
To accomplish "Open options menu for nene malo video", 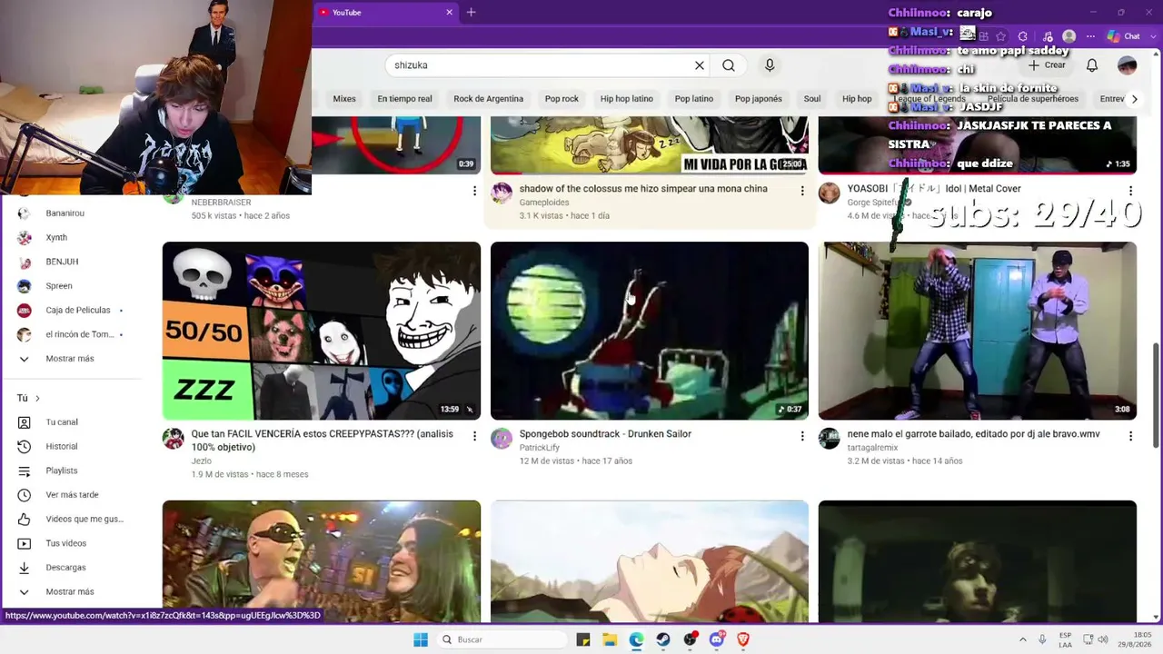I will 1130,436.
